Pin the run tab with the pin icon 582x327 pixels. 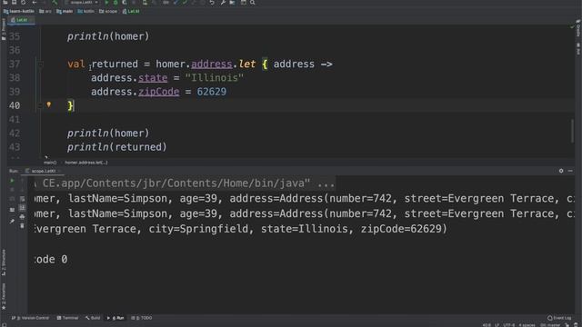(12, 222)
